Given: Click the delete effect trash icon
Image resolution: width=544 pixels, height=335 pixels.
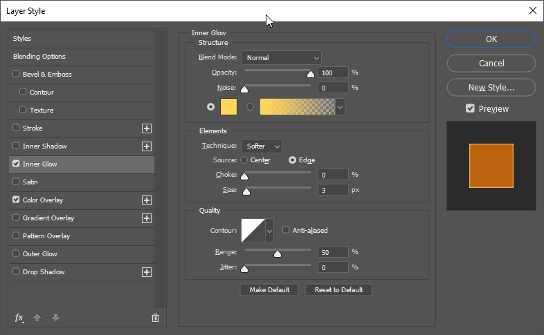Looking at the screenshot, I should pyautogui.click(x=155, y=318).
